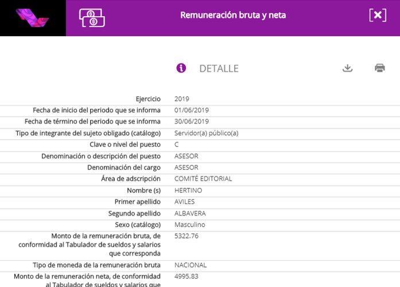Click the name value HERTINO
The image size is (400, 287).
(x=188, y=191)
